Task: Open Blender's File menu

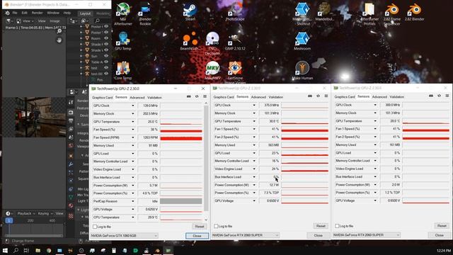Action: (15, 13)
